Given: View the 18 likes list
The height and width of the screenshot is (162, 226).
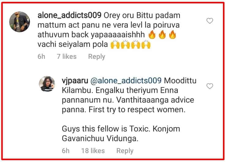Looking at the screenshot, I should click(93, 151).
